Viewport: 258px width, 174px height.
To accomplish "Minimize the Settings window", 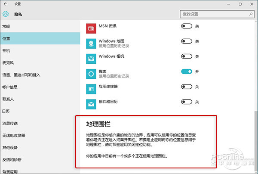I will 229,4.
